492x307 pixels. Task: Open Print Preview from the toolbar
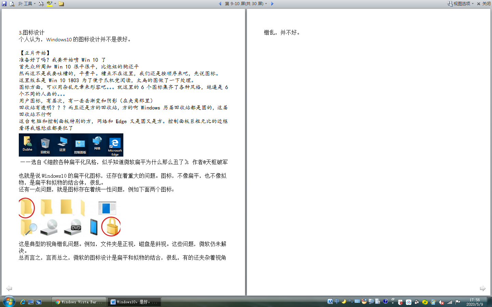(x=12, y=4)
